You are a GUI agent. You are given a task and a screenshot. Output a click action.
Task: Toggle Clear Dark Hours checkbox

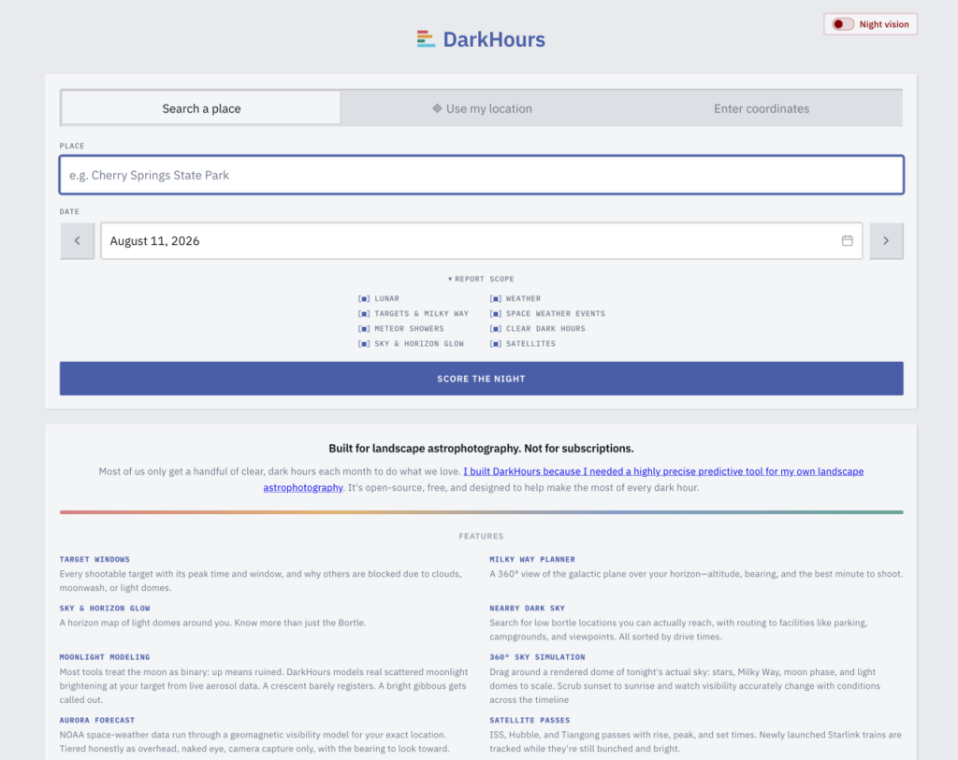495,328
